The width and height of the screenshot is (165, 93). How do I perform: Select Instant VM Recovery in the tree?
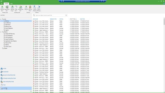click(x=10, y=34)
